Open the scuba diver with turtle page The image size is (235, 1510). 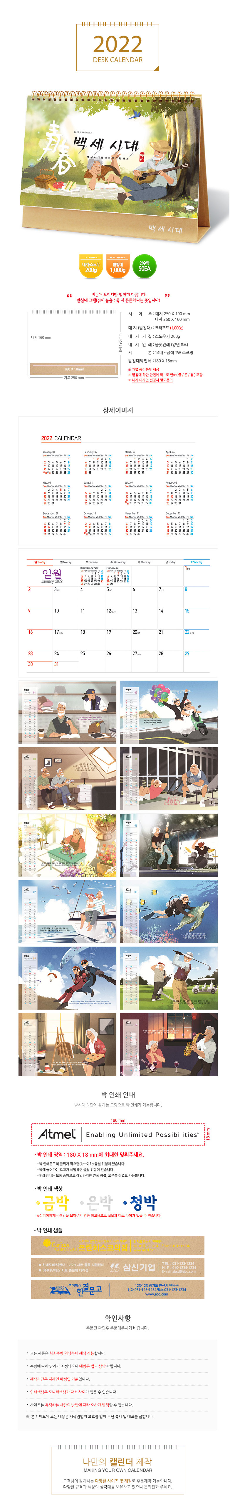point(169,912)
